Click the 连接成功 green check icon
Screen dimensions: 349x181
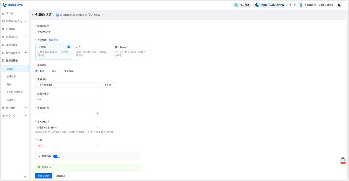pyautogui.click(x=39, y=167)
